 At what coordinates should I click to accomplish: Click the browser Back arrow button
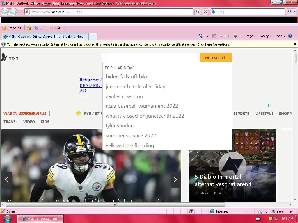click(x=5, y=12)
